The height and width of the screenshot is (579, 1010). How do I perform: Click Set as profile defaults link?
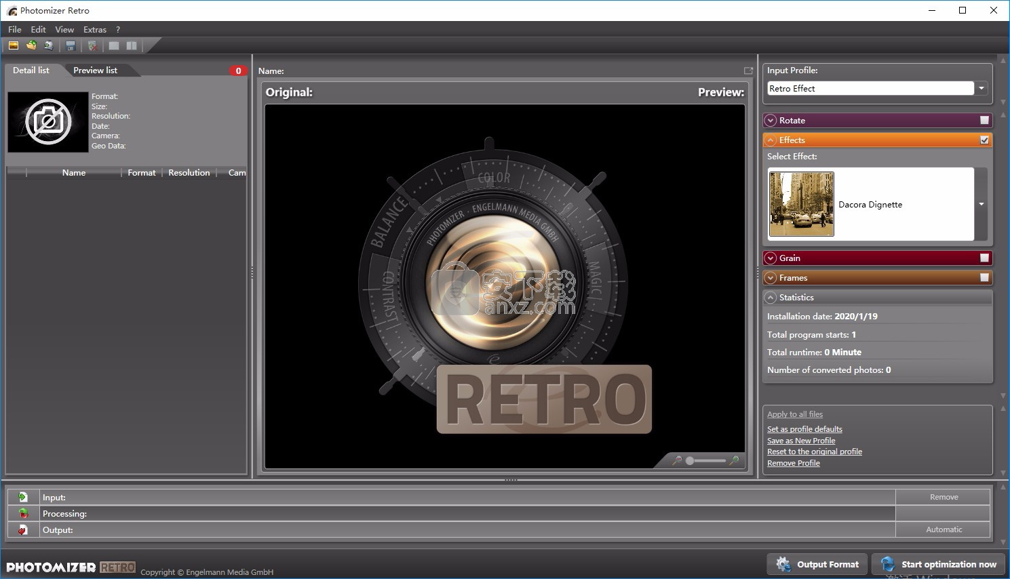tap(804, 429)
